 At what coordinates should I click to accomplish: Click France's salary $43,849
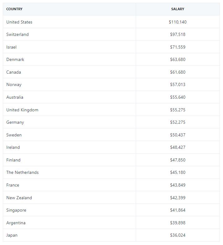[x=178, y=185]
